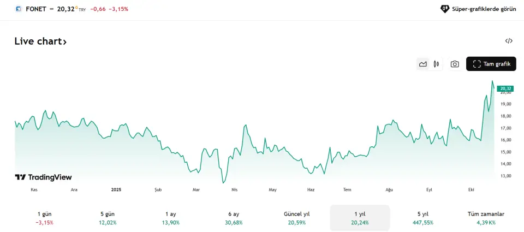The width and height of the screenshot is (524, 232).
Task: Switch to candlestick chart style
Action: point(436,64)
